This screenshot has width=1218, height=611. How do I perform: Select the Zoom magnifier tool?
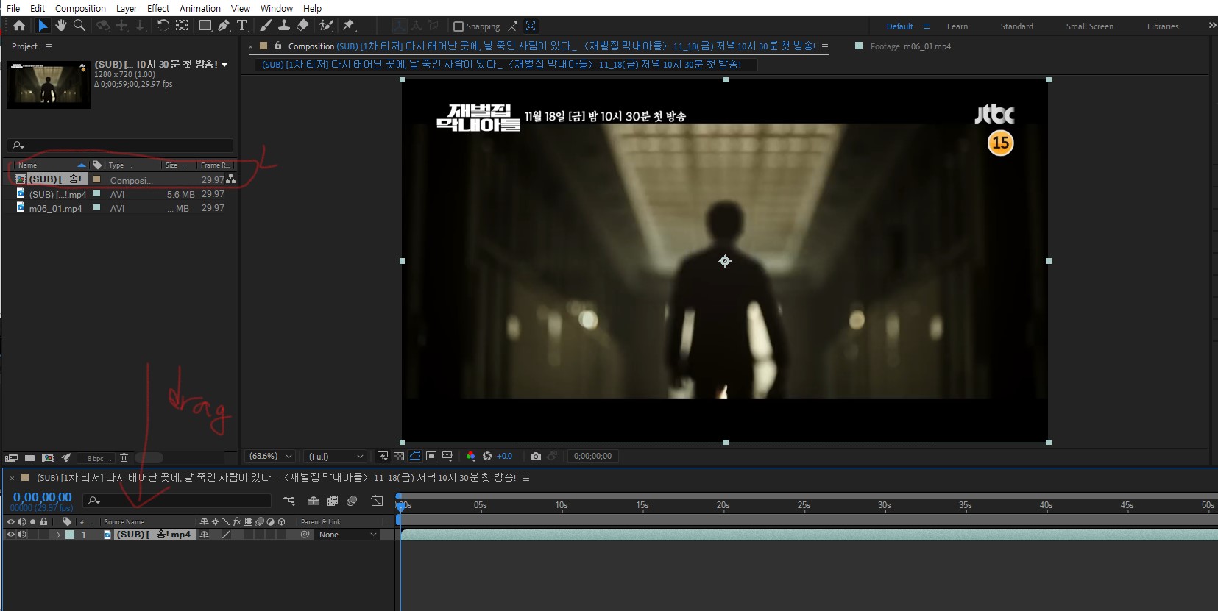coord(79,26)
